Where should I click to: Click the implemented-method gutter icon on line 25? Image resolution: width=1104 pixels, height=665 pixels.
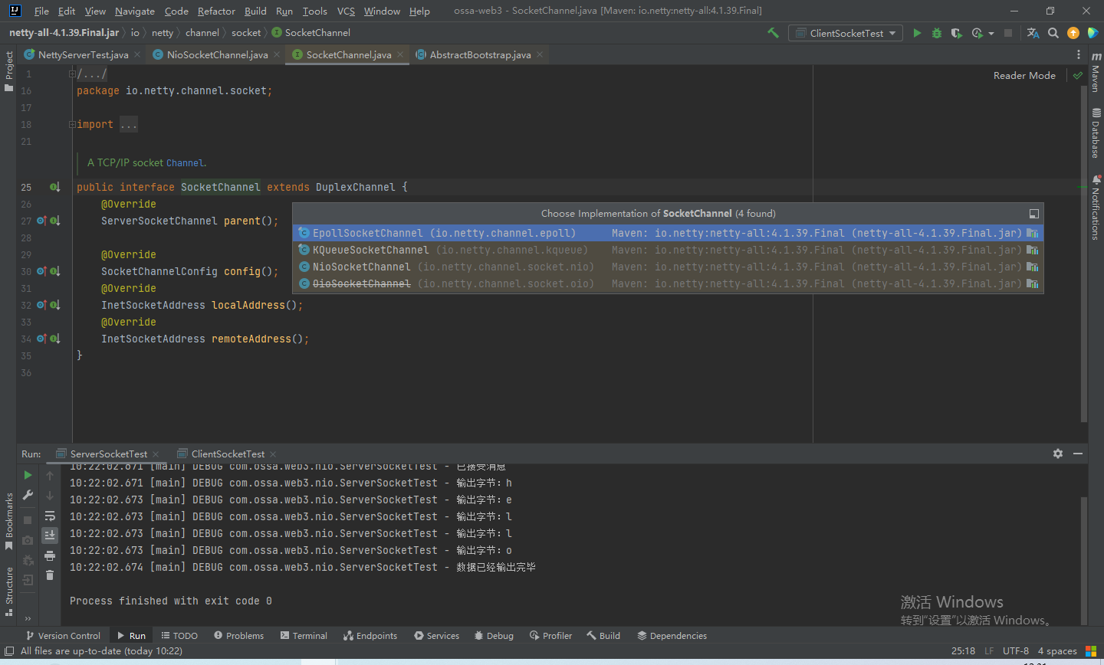pos(55,187)
